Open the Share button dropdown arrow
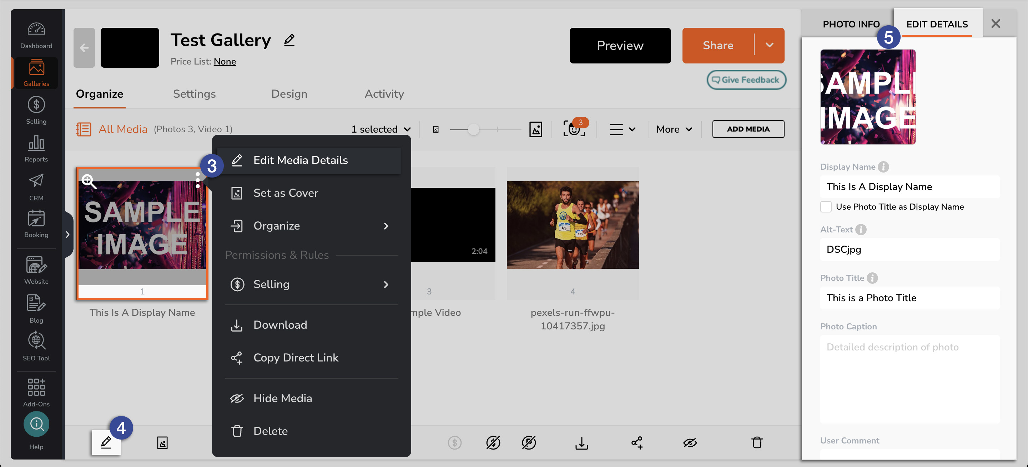The height and width of the screenshot is (467, 1028). (770, 45)
